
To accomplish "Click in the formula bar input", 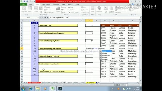I will 94,18.
